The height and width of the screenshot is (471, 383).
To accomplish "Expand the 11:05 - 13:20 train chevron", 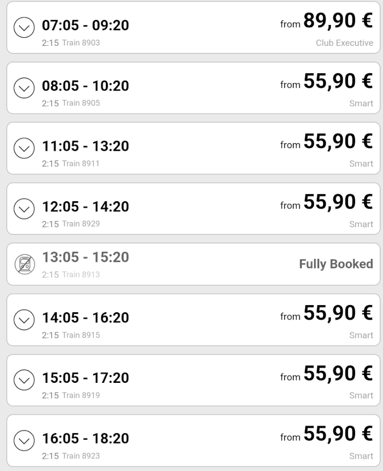I will click(24, 149).
